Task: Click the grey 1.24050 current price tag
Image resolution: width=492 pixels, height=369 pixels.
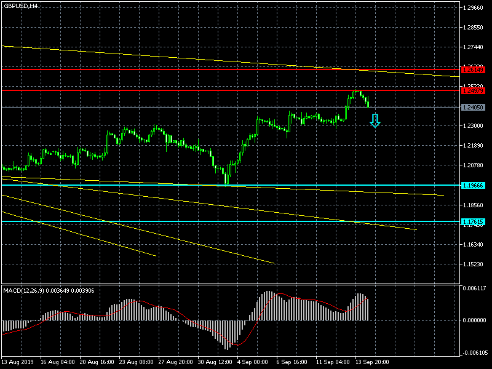Action: coord(473,107)
